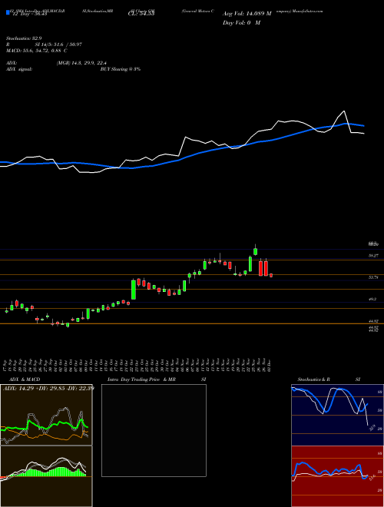384x507 pixels.
Task: Click the highest green candle on the chart
Action: [x=255, y=250]
